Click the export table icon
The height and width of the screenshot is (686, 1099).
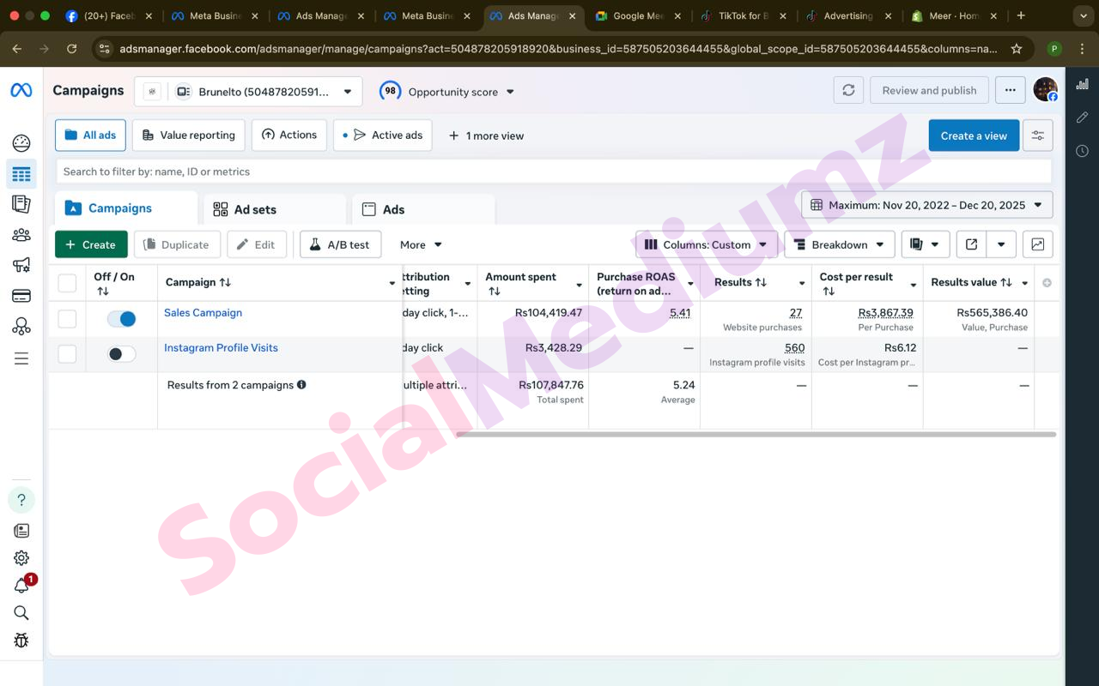(971, 244)
